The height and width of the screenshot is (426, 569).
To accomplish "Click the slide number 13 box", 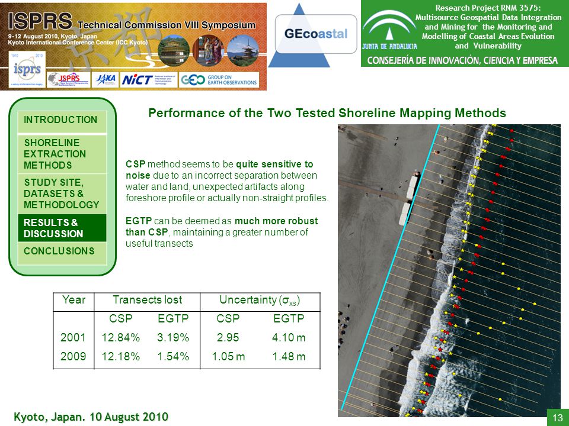I will 558,417.
